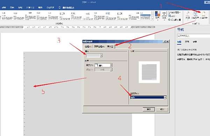Click the navigation pane search field
Screen dimensions: 210x136
(194, 36)
